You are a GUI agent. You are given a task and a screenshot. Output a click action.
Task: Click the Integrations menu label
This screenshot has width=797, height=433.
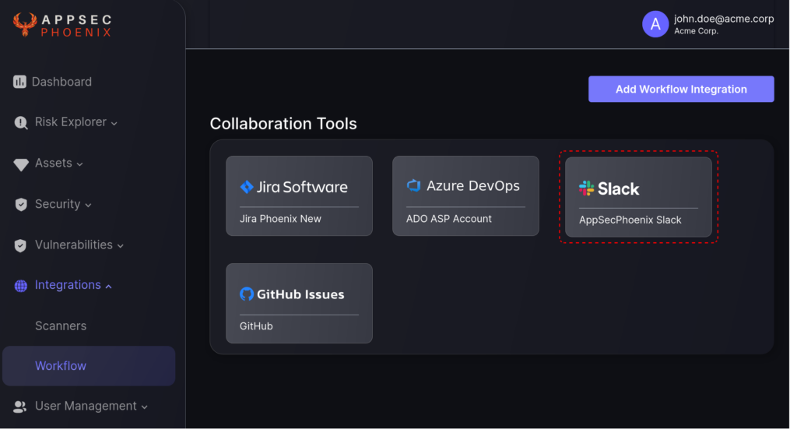pyautogui.click(x=68, y=287)
